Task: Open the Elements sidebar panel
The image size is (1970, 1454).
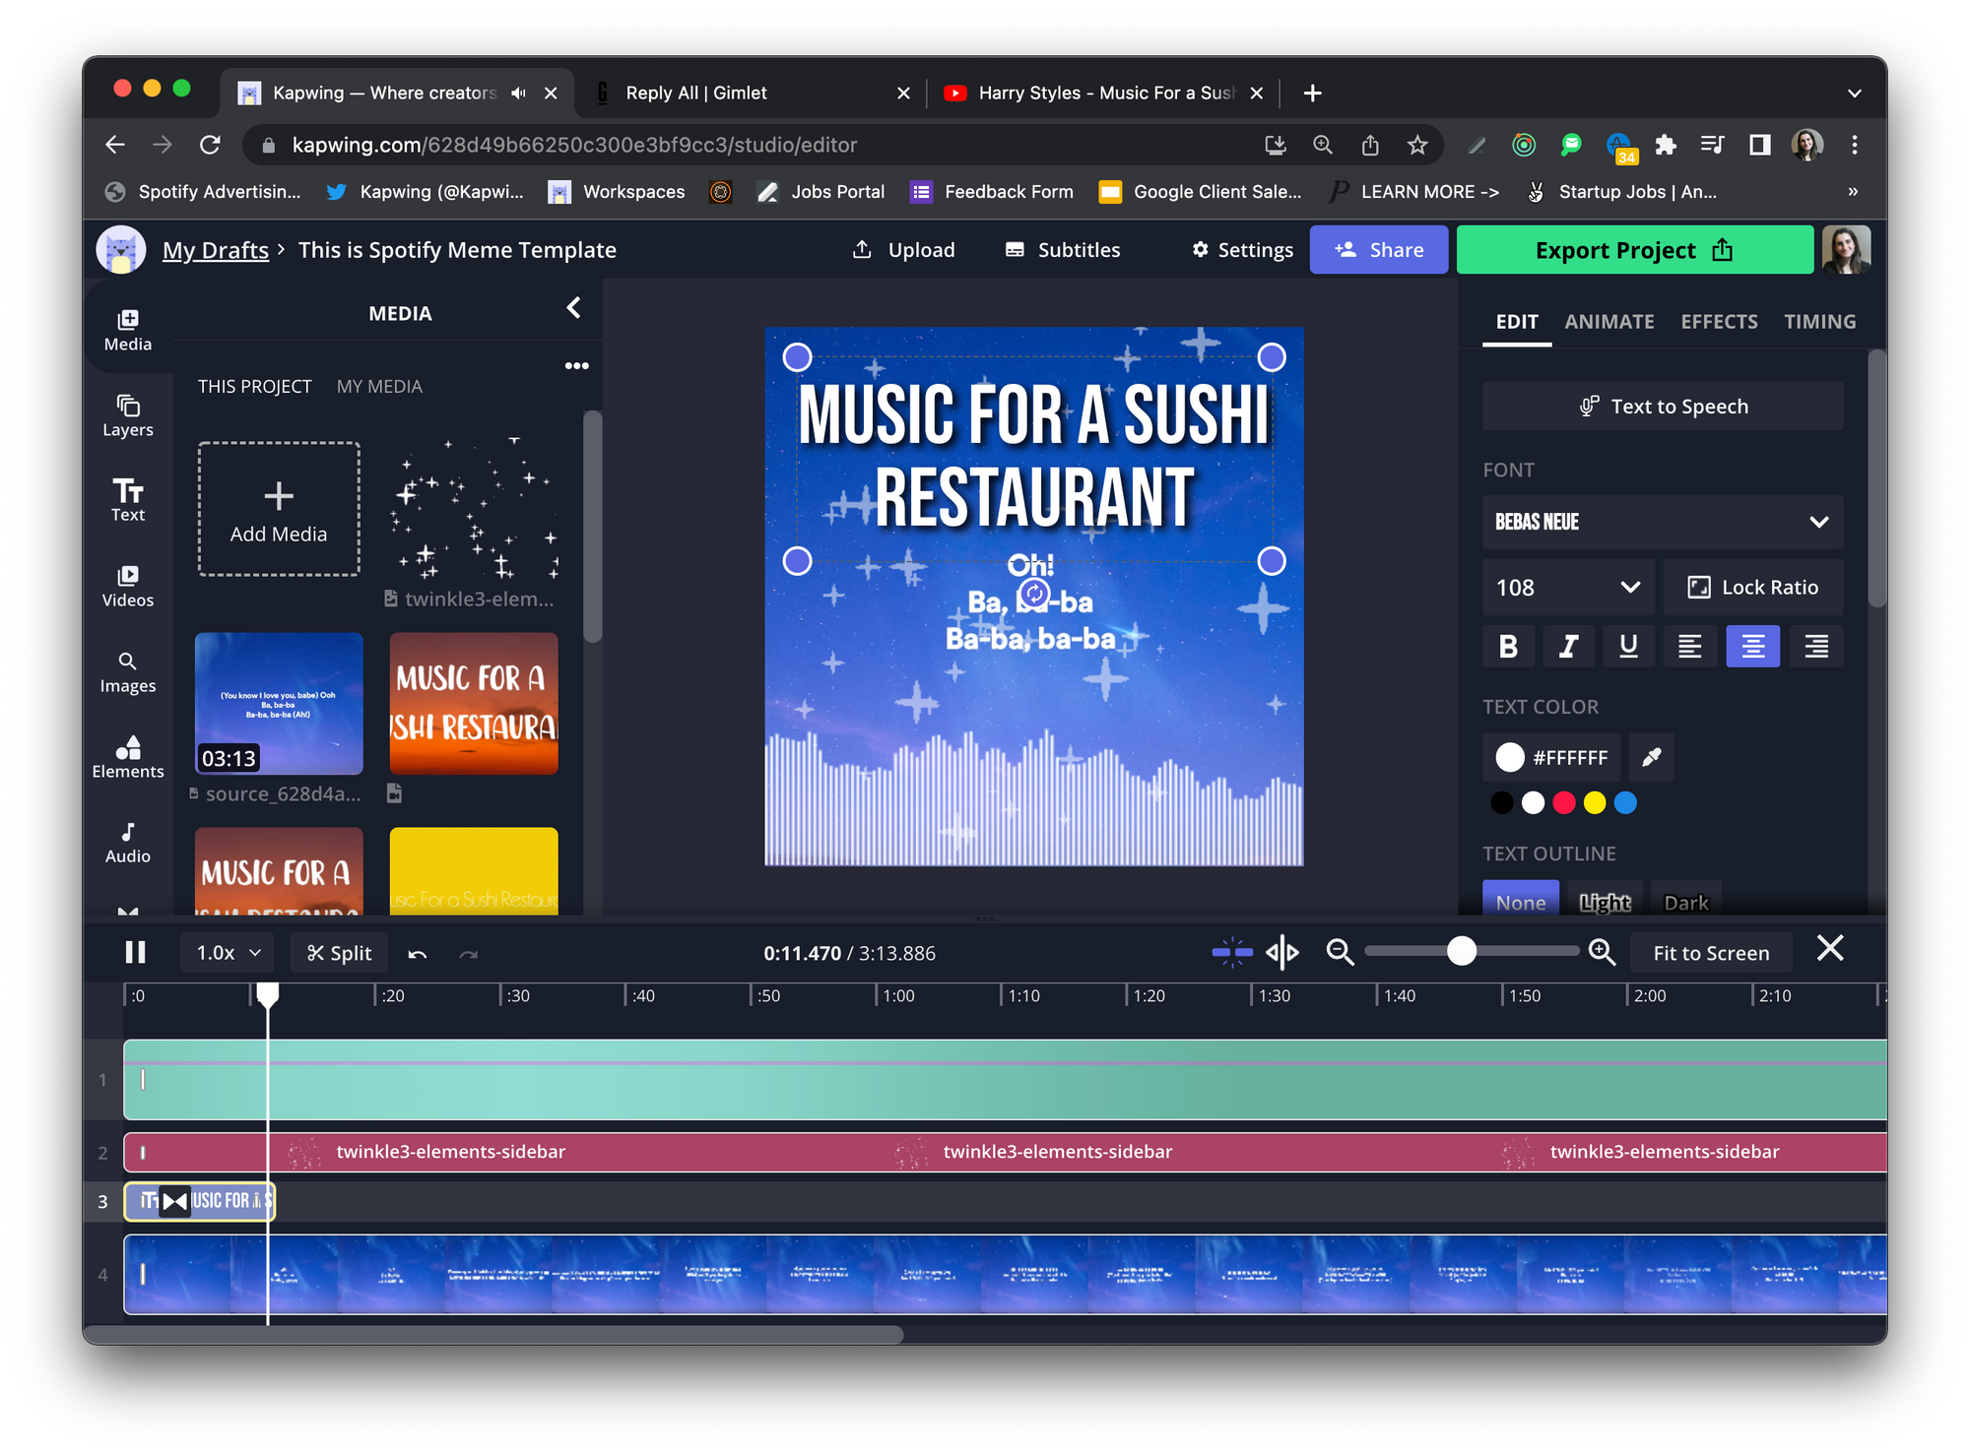Action: pos(128,757)
